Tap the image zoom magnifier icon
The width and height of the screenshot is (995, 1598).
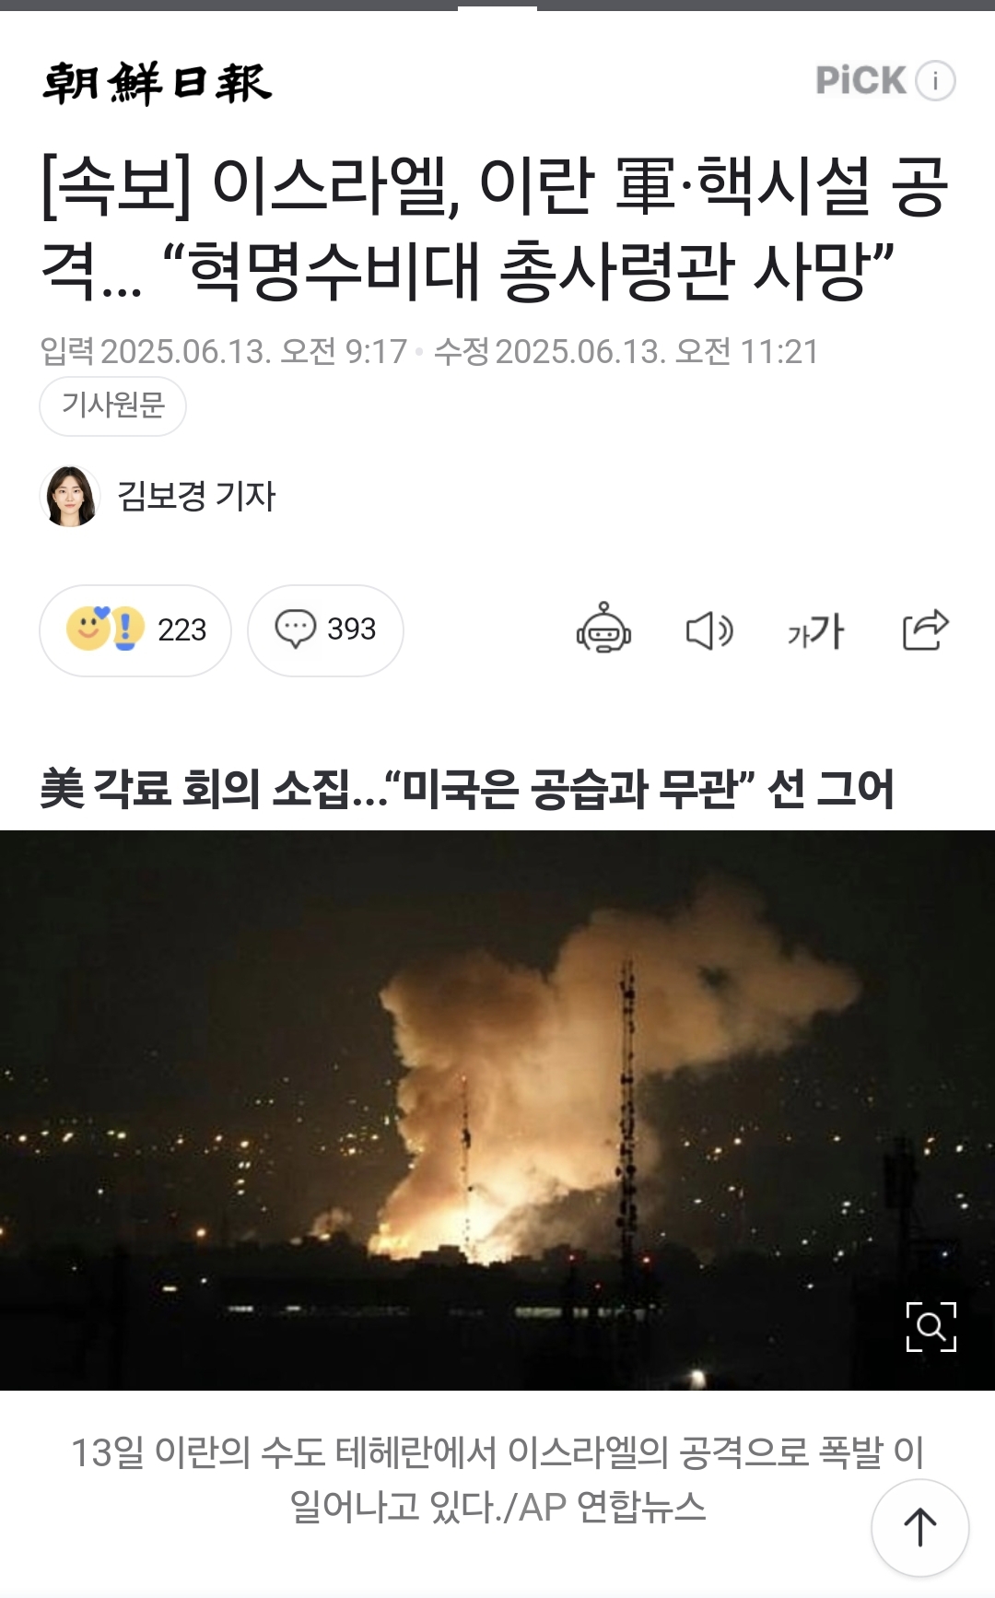[x=931, y=1327]
